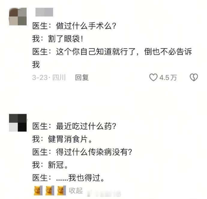The width and height of the screenshot is (207, 199).
Task: Select the line 我：新冠。
Action: point(50,165)
